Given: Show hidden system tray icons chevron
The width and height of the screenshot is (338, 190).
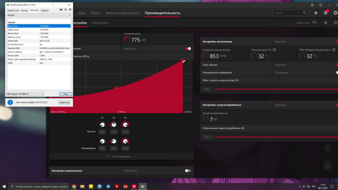Looking at the screenshot, I should (x=300, y=186).
